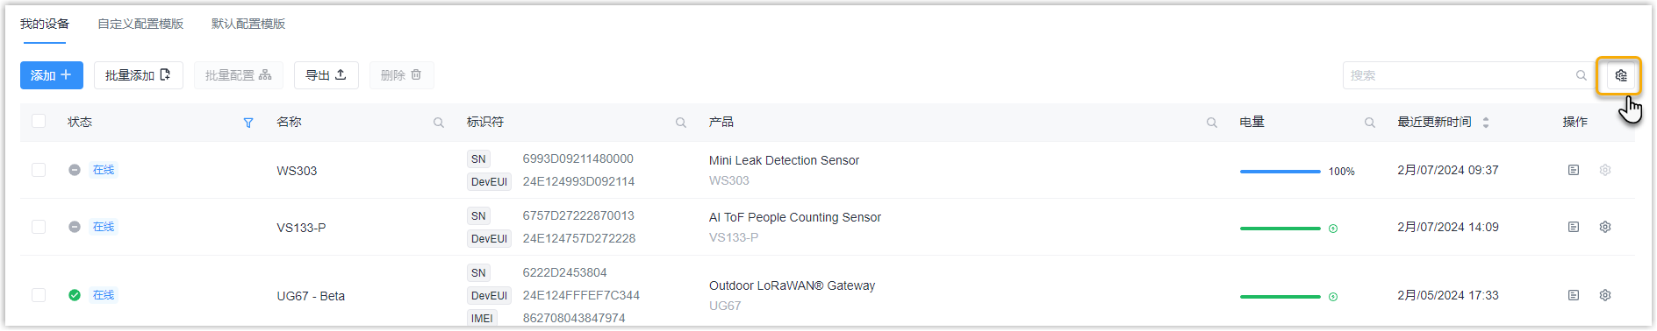Focus the 搜索 input field

(x=1460, y=75)
